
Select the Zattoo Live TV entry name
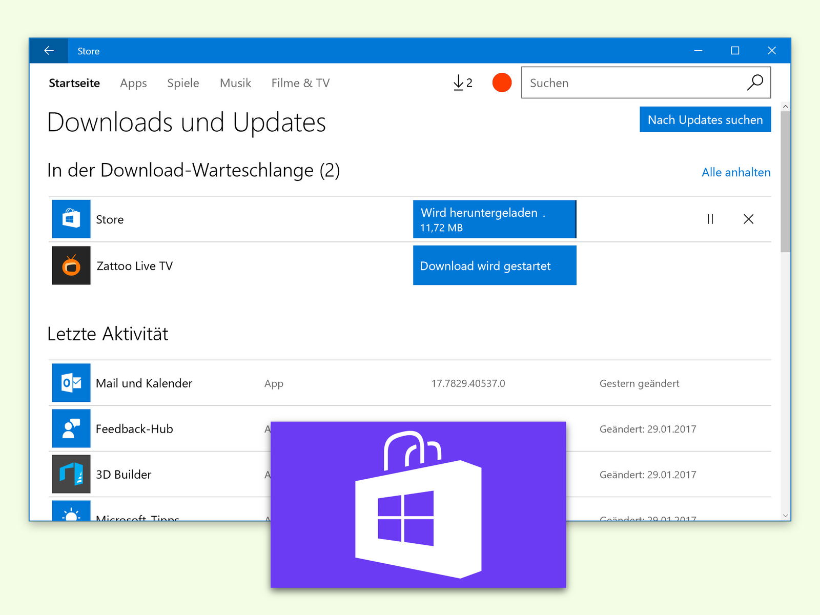pyautogui.click(x=135, y=266)
